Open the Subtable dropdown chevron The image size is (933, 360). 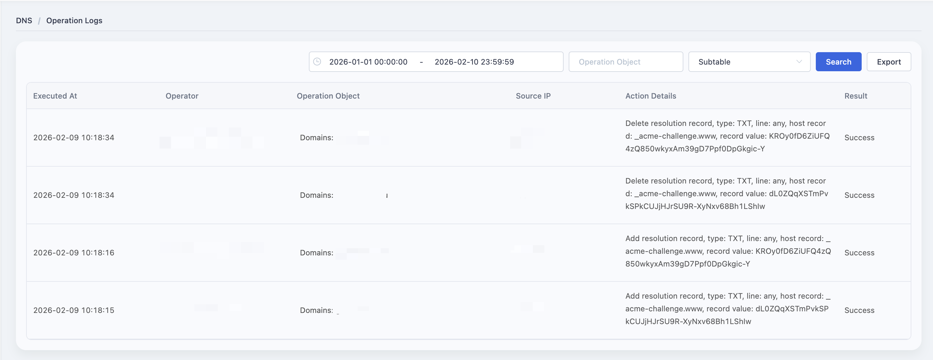[799, 61]
